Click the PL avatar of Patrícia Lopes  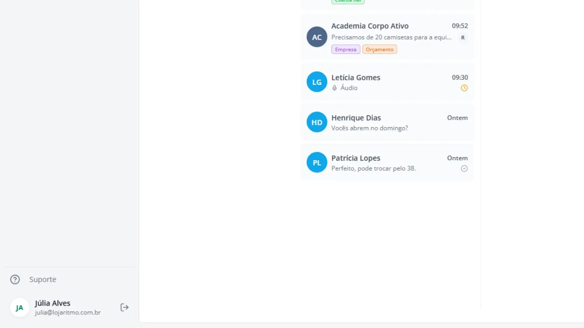[x=317, y=163]
